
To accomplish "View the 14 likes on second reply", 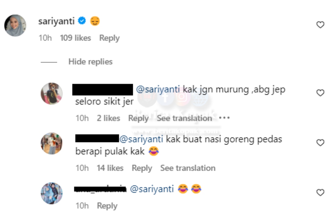I will click(110, 168).
